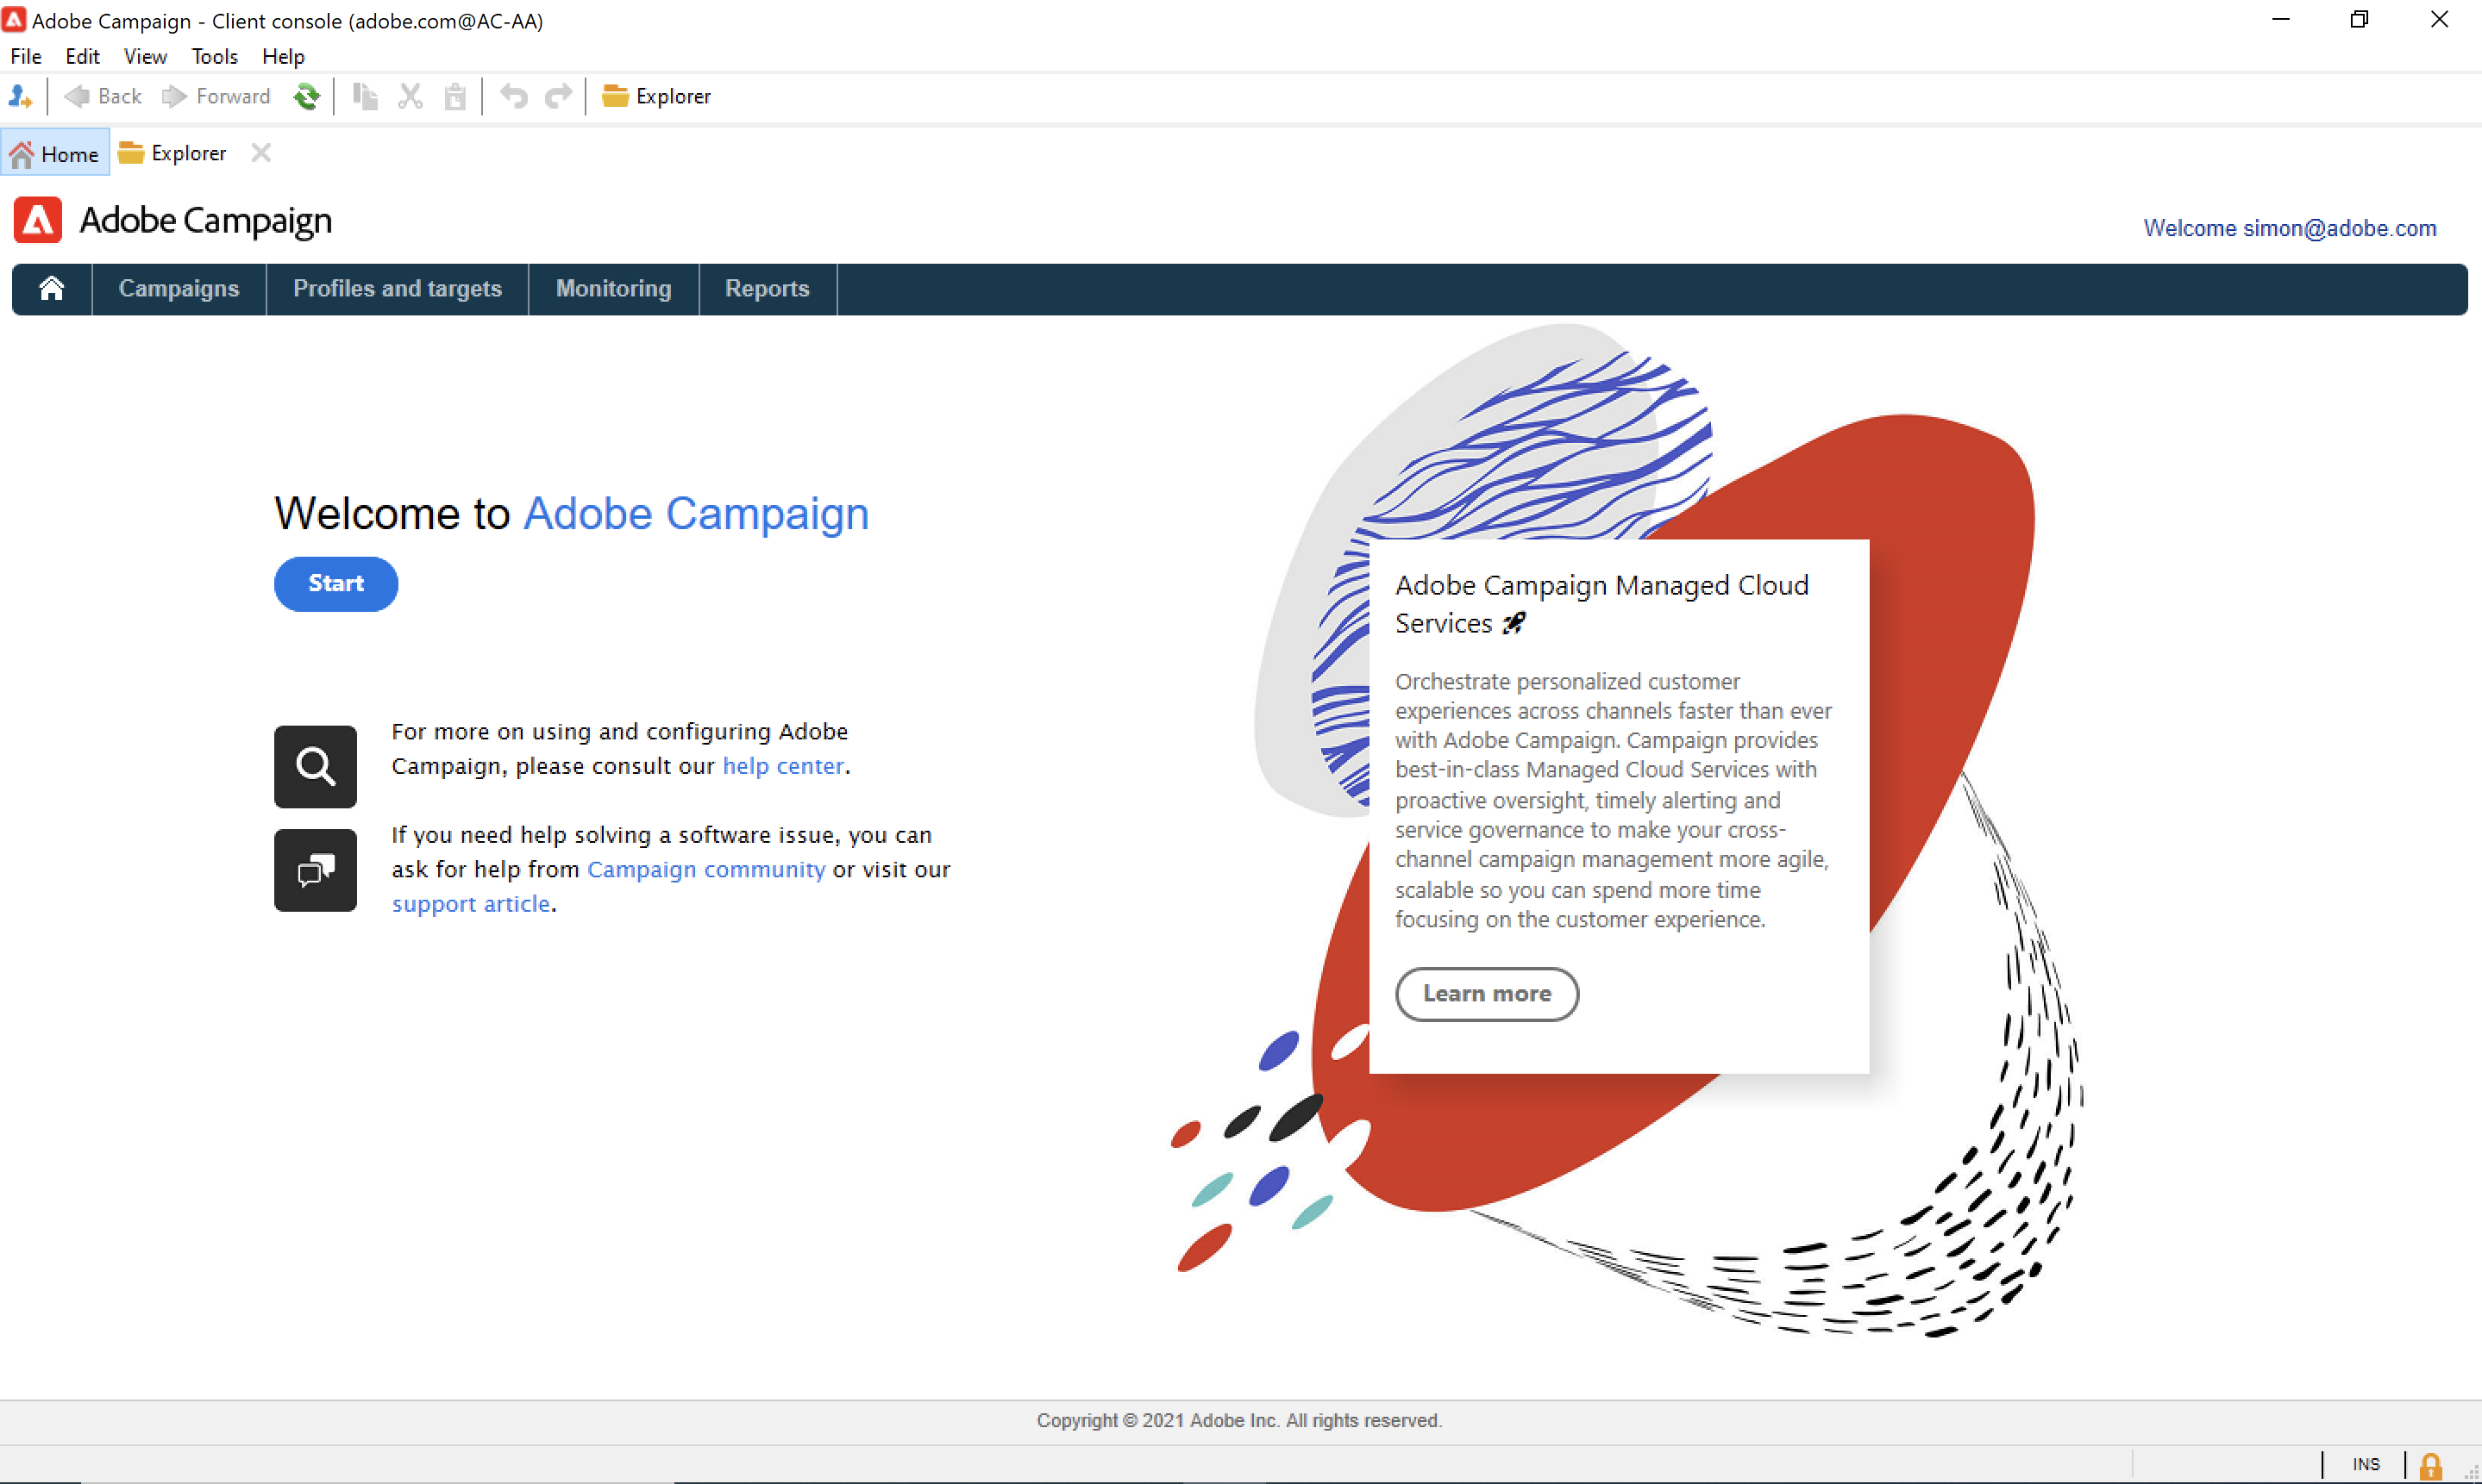Click the padlock icon in the status bar
The width and height of the screenshot is (2482, 1484).
click(2430, 1466)
